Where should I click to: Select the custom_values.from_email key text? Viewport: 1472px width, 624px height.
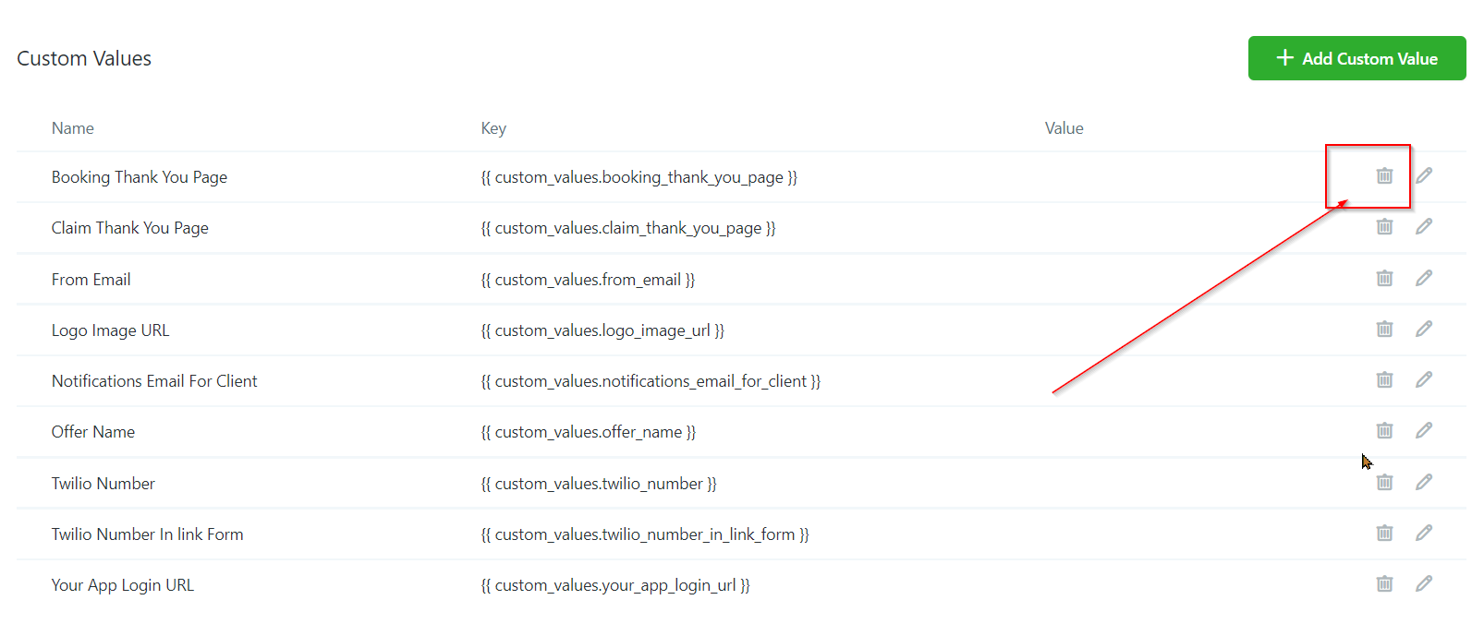click(588, 280)
